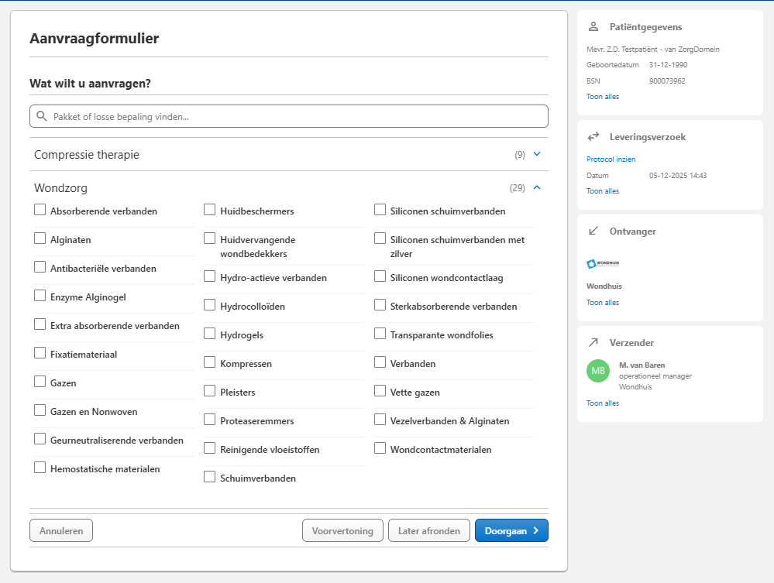Click the search magnifier icon
The image size is (774, 583).
point(42,116)
